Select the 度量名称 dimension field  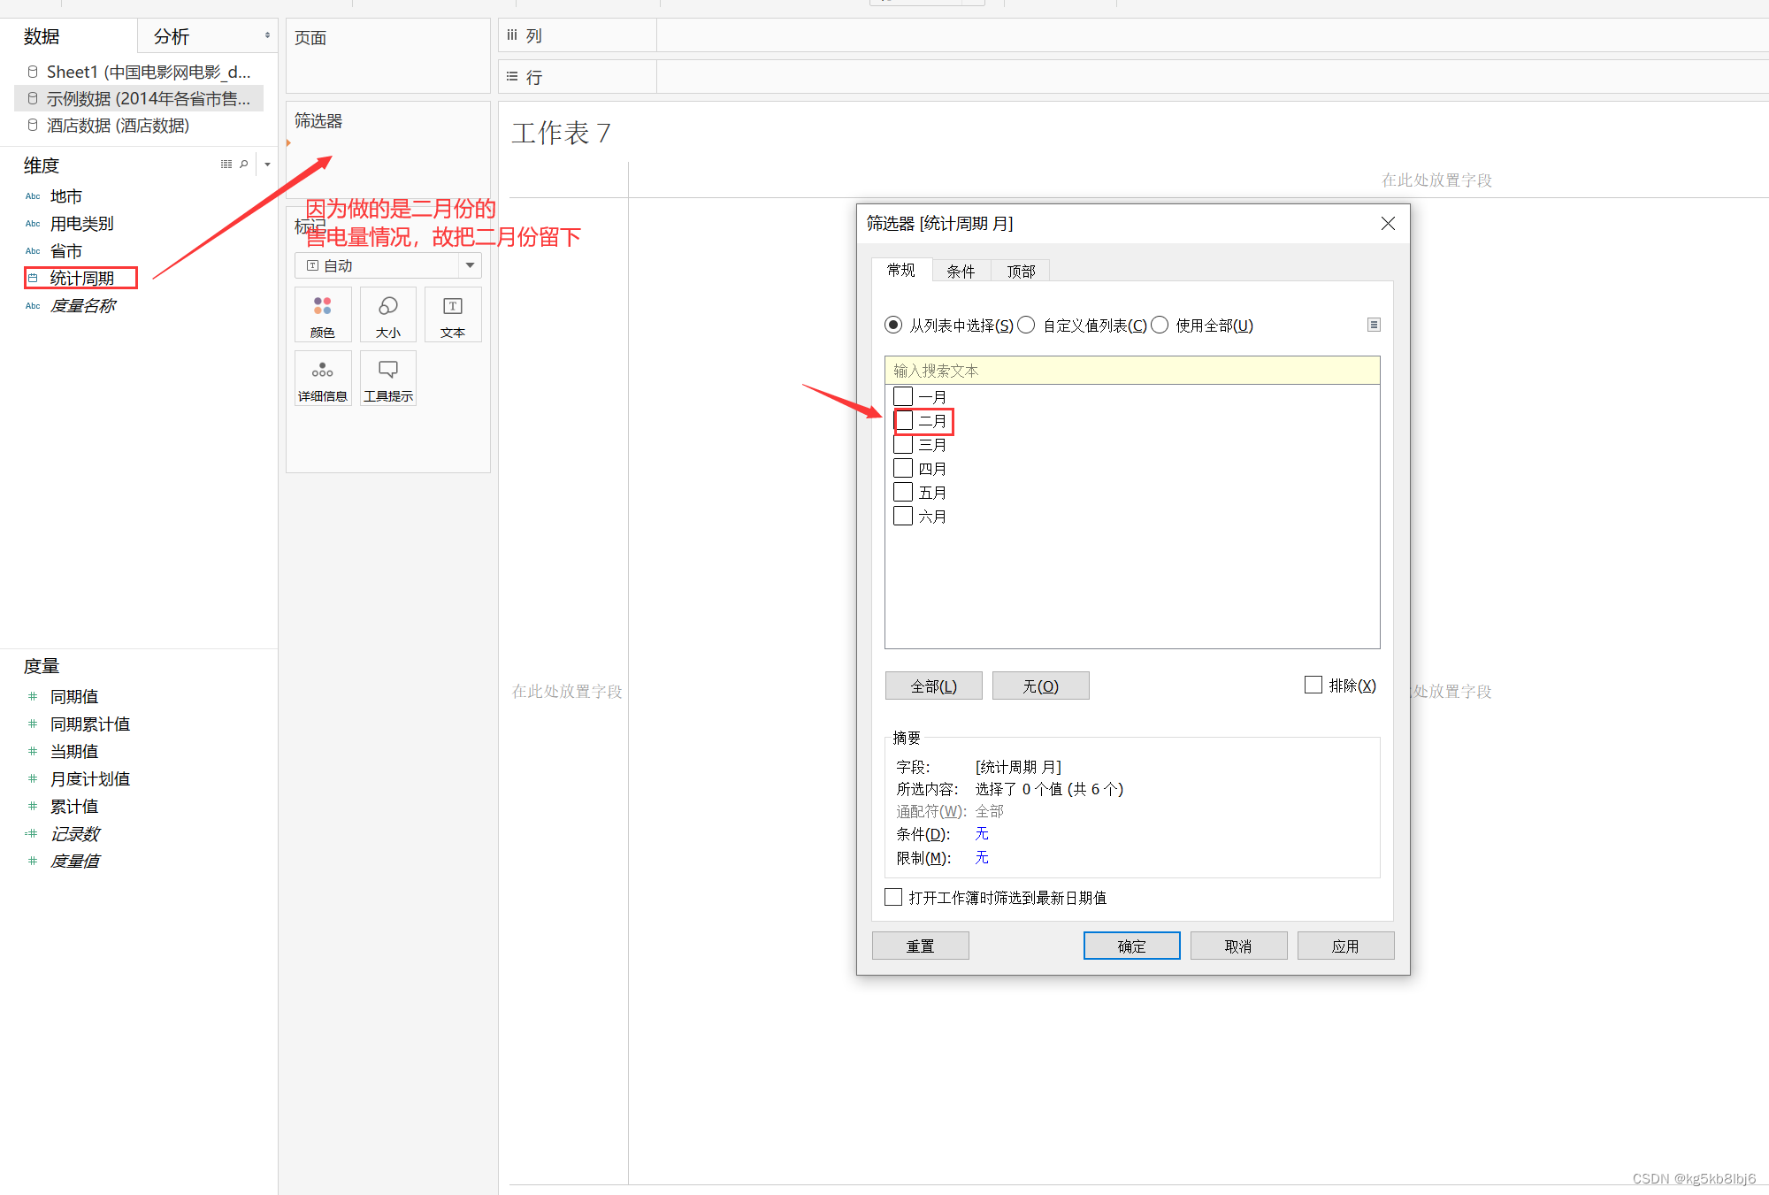click(x=83, y=306)
